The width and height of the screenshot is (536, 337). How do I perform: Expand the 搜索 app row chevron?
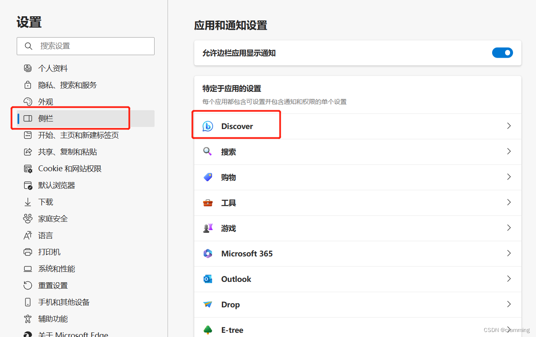pos(509,151)
